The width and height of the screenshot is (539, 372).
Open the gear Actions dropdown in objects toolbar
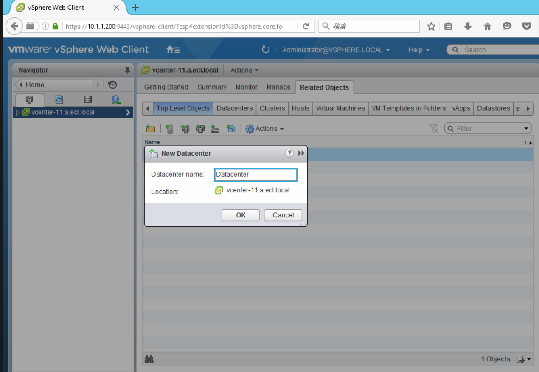[265, 129]
